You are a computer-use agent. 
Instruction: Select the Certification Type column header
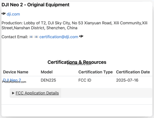coord(95,72)
